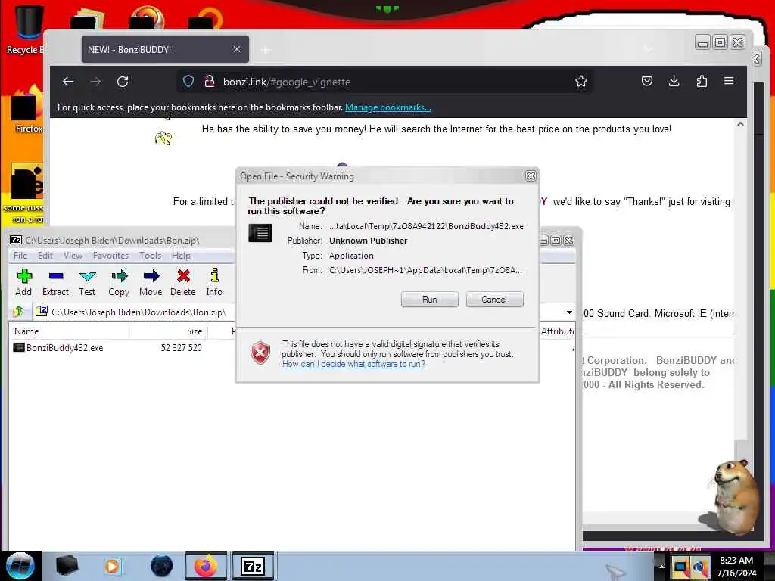Viewport: 775px width, 581px height.
Task: Click the 7-Zip up-folder icon
Action: coord(19,311)
